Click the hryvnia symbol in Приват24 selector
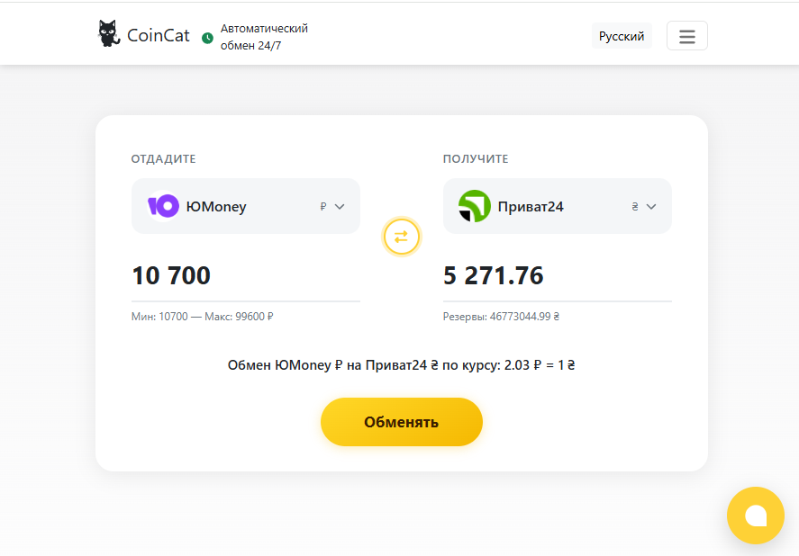The width and height of the screenshot is (799, 556). pyautogui.click(x=635, y=206)
